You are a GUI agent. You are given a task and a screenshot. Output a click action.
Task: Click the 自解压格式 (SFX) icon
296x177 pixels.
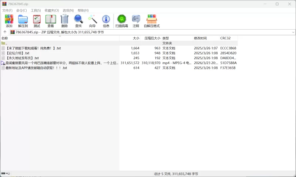[x=152, y=21]
